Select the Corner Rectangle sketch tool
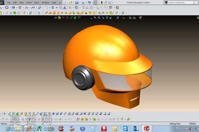This screenshot has width=199, height=132. [x=7, y=8]
